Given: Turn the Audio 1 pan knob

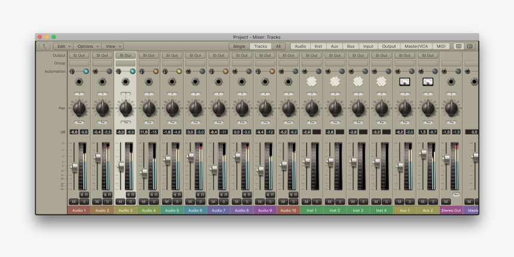Looking at the screenshot, I should pos(79,108).
